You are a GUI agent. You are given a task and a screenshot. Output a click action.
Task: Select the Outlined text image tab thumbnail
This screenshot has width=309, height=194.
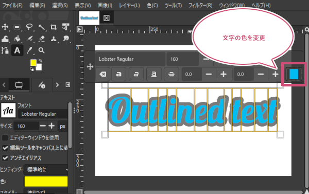[x=89, y=18]
